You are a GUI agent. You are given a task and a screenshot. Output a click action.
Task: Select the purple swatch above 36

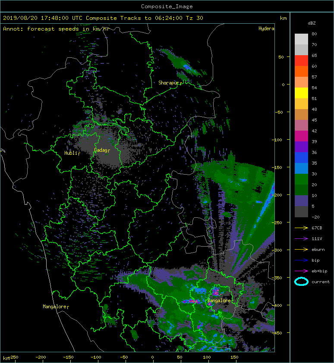(x=301, y=147)
